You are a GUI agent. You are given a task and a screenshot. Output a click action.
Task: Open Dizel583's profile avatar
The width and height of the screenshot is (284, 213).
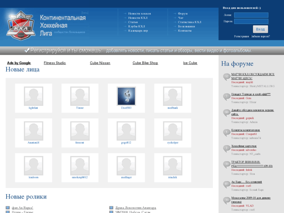point(126,96)
